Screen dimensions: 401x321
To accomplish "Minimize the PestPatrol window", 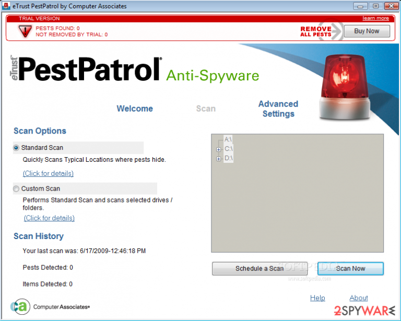I will pos(360,6).
